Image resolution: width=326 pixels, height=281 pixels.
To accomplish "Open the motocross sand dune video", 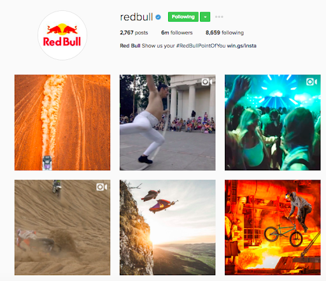I will coord(62,227).
